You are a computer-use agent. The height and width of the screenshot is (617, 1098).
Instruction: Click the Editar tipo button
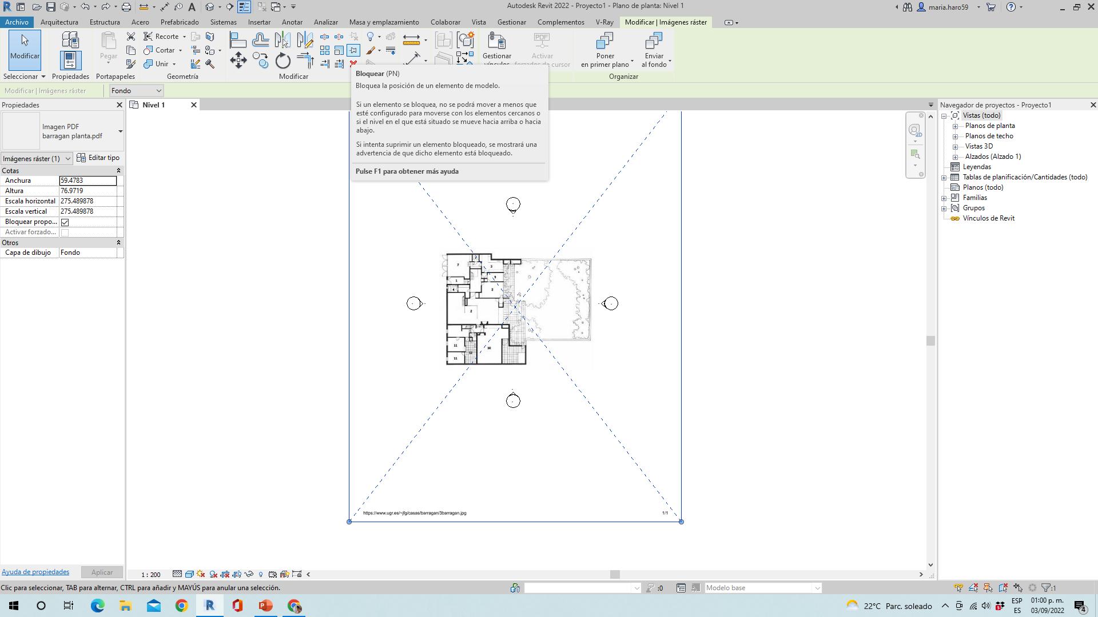click(98, 158)
